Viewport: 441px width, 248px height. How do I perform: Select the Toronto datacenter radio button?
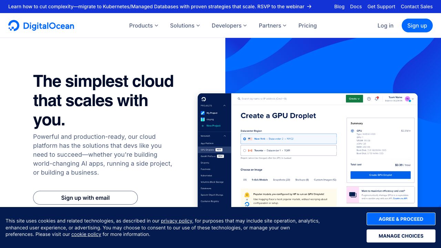click(x=245, y=151)
